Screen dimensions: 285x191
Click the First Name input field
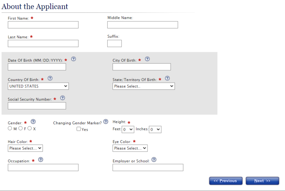(x=43, y=25)
